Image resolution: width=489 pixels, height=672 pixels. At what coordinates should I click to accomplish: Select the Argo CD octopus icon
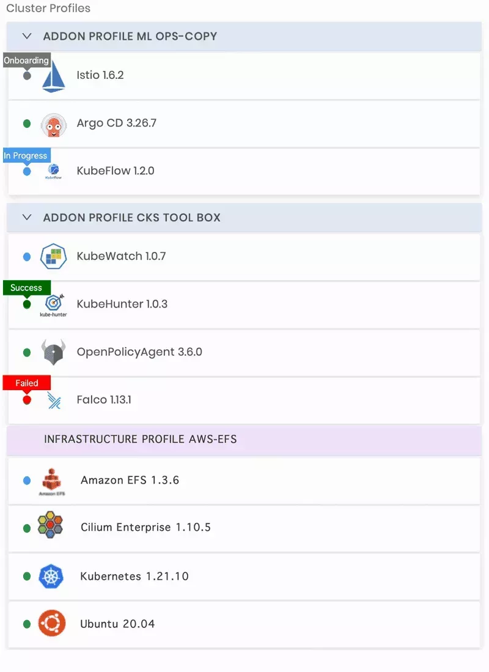53,124
